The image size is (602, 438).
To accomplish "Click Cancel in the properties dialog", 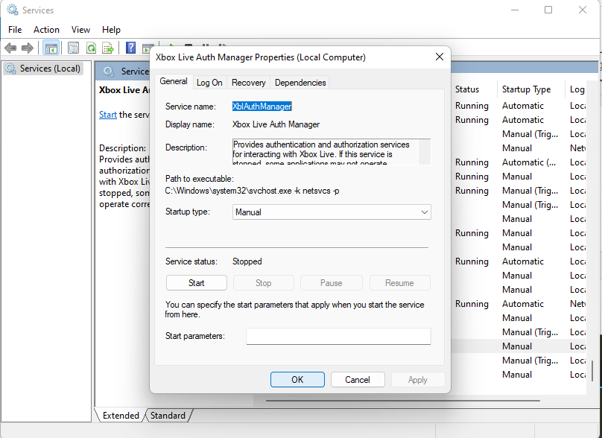I will (x=358, y=380).
